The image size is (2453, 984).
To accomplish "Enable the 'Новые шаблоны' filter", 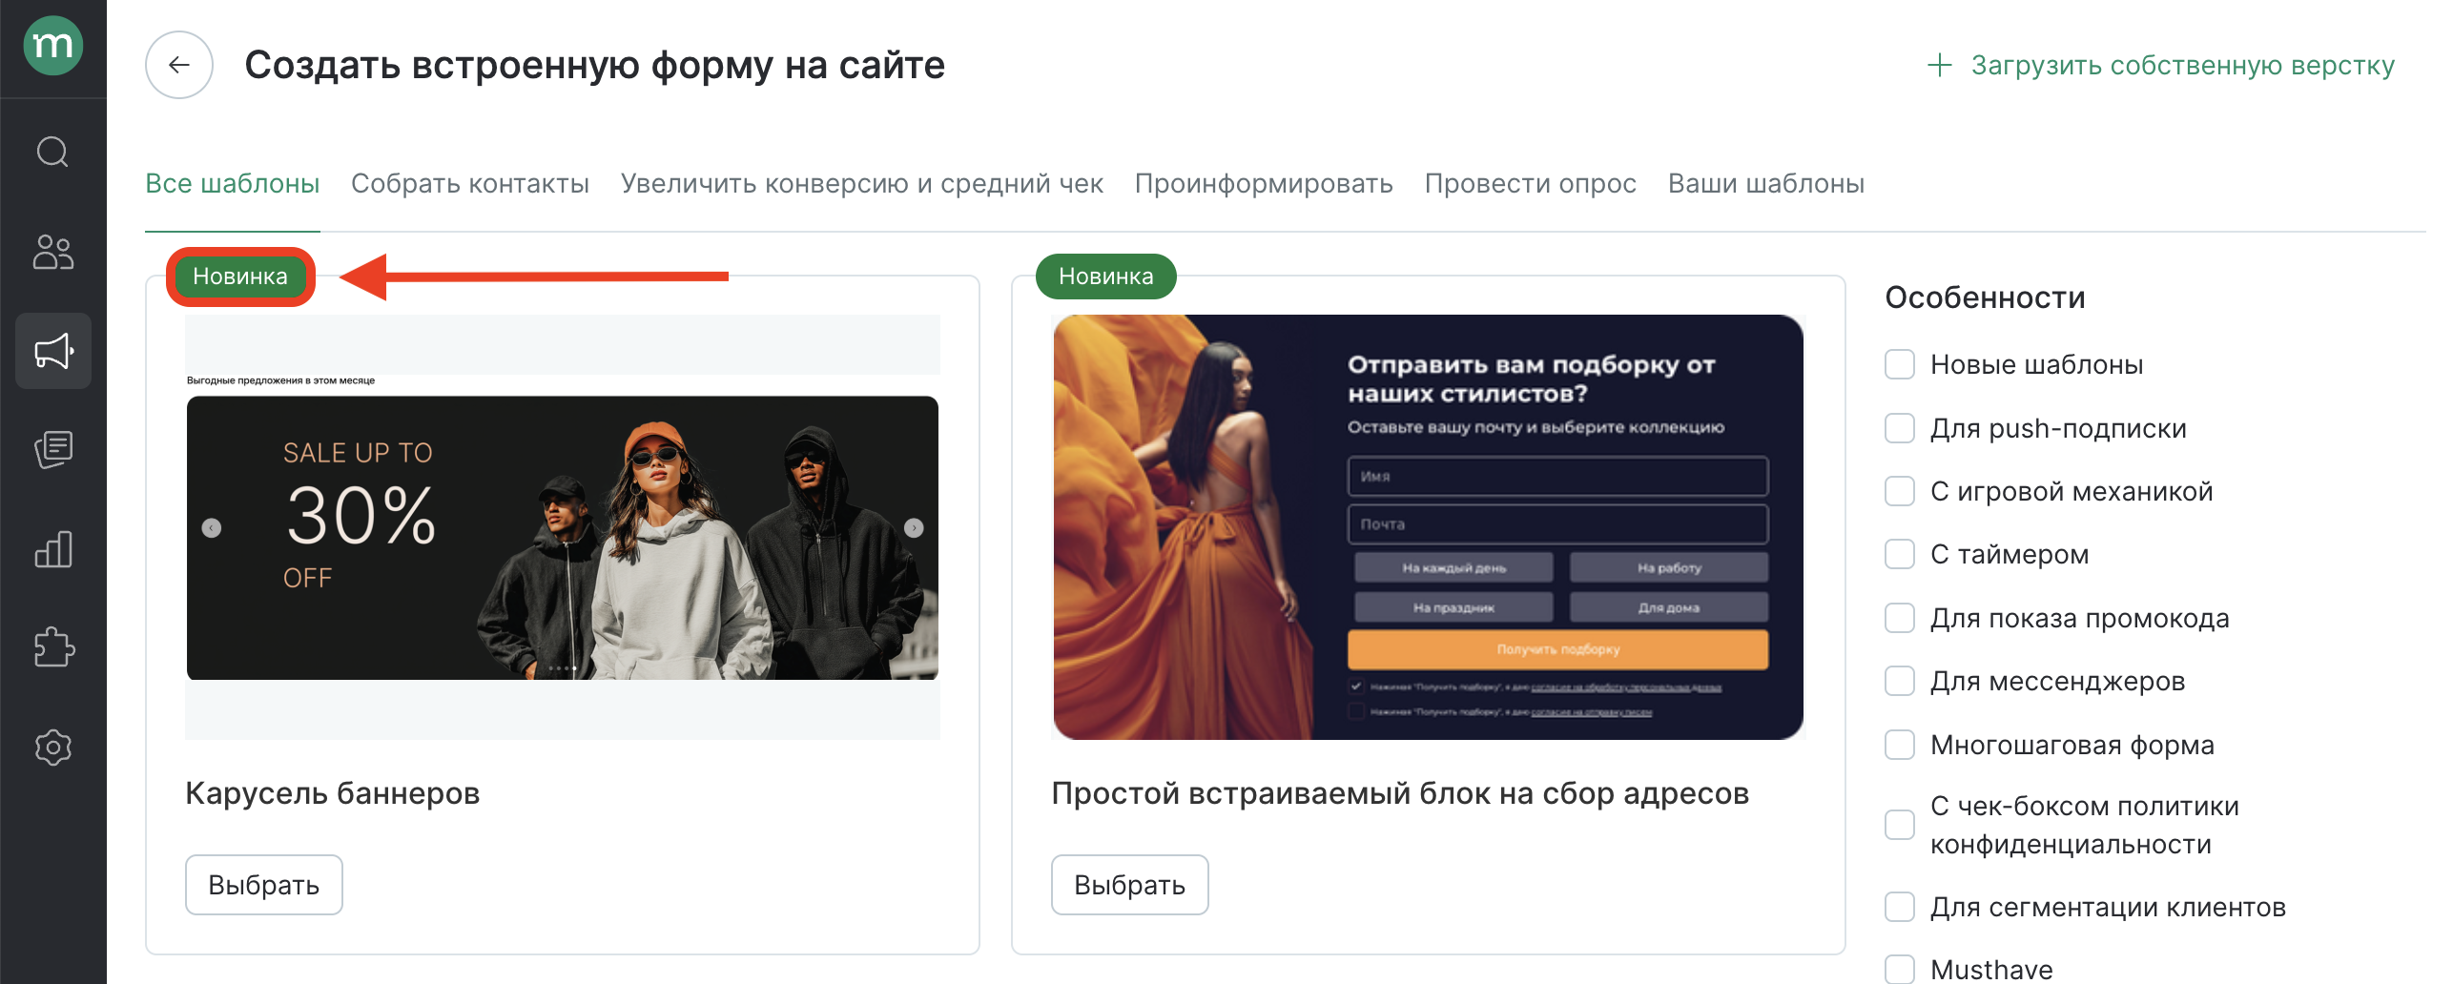I will pos(1899,363).
